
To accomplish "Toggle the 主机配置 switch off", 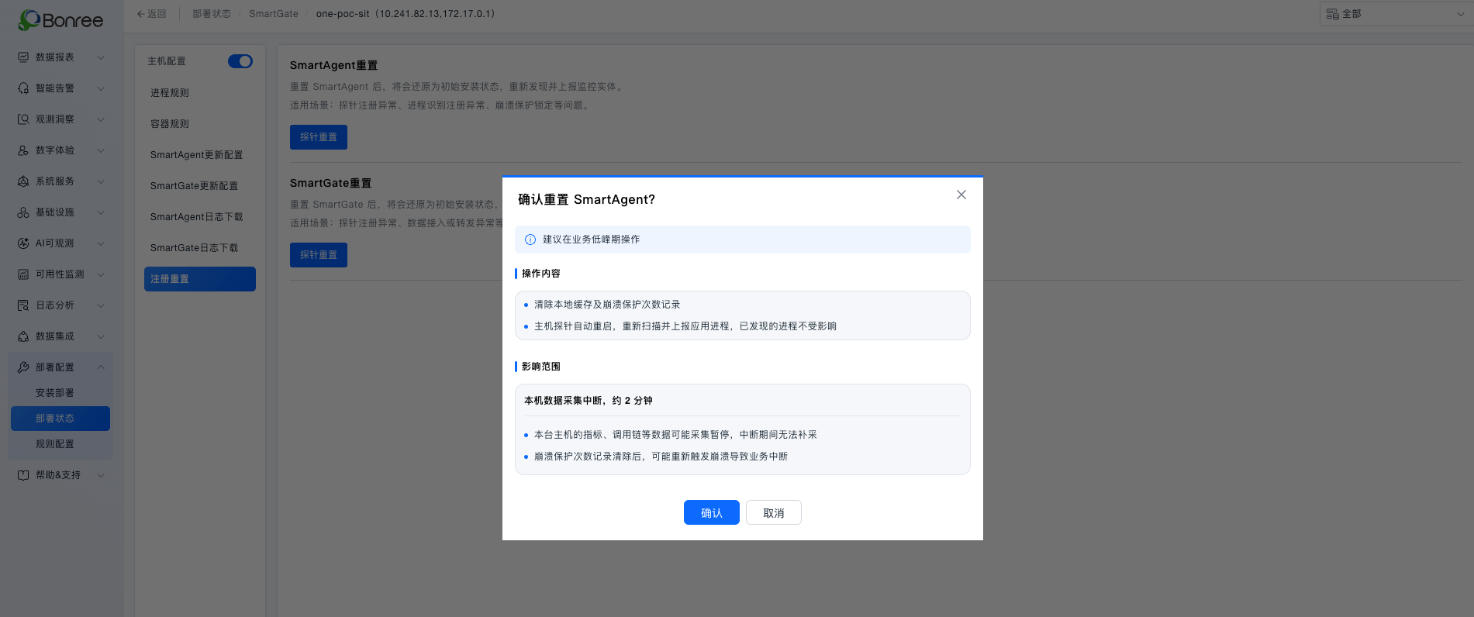I will pos(240,61).
